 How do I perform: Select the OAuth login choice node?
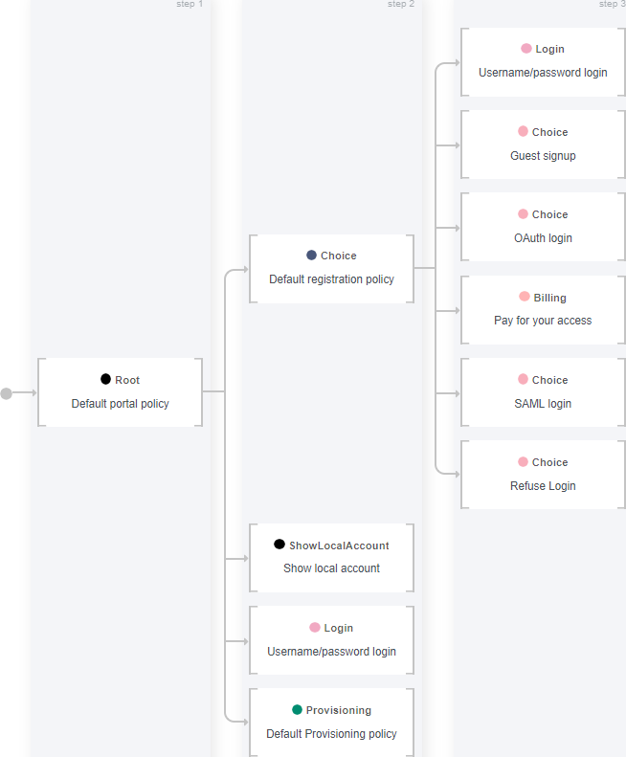543,227
